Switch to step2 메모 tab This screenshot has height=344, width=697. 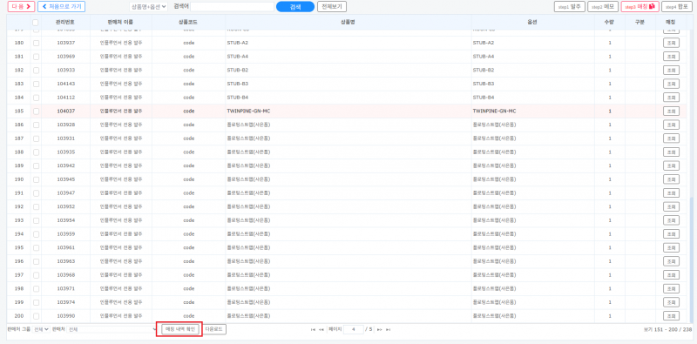[603, 7]
